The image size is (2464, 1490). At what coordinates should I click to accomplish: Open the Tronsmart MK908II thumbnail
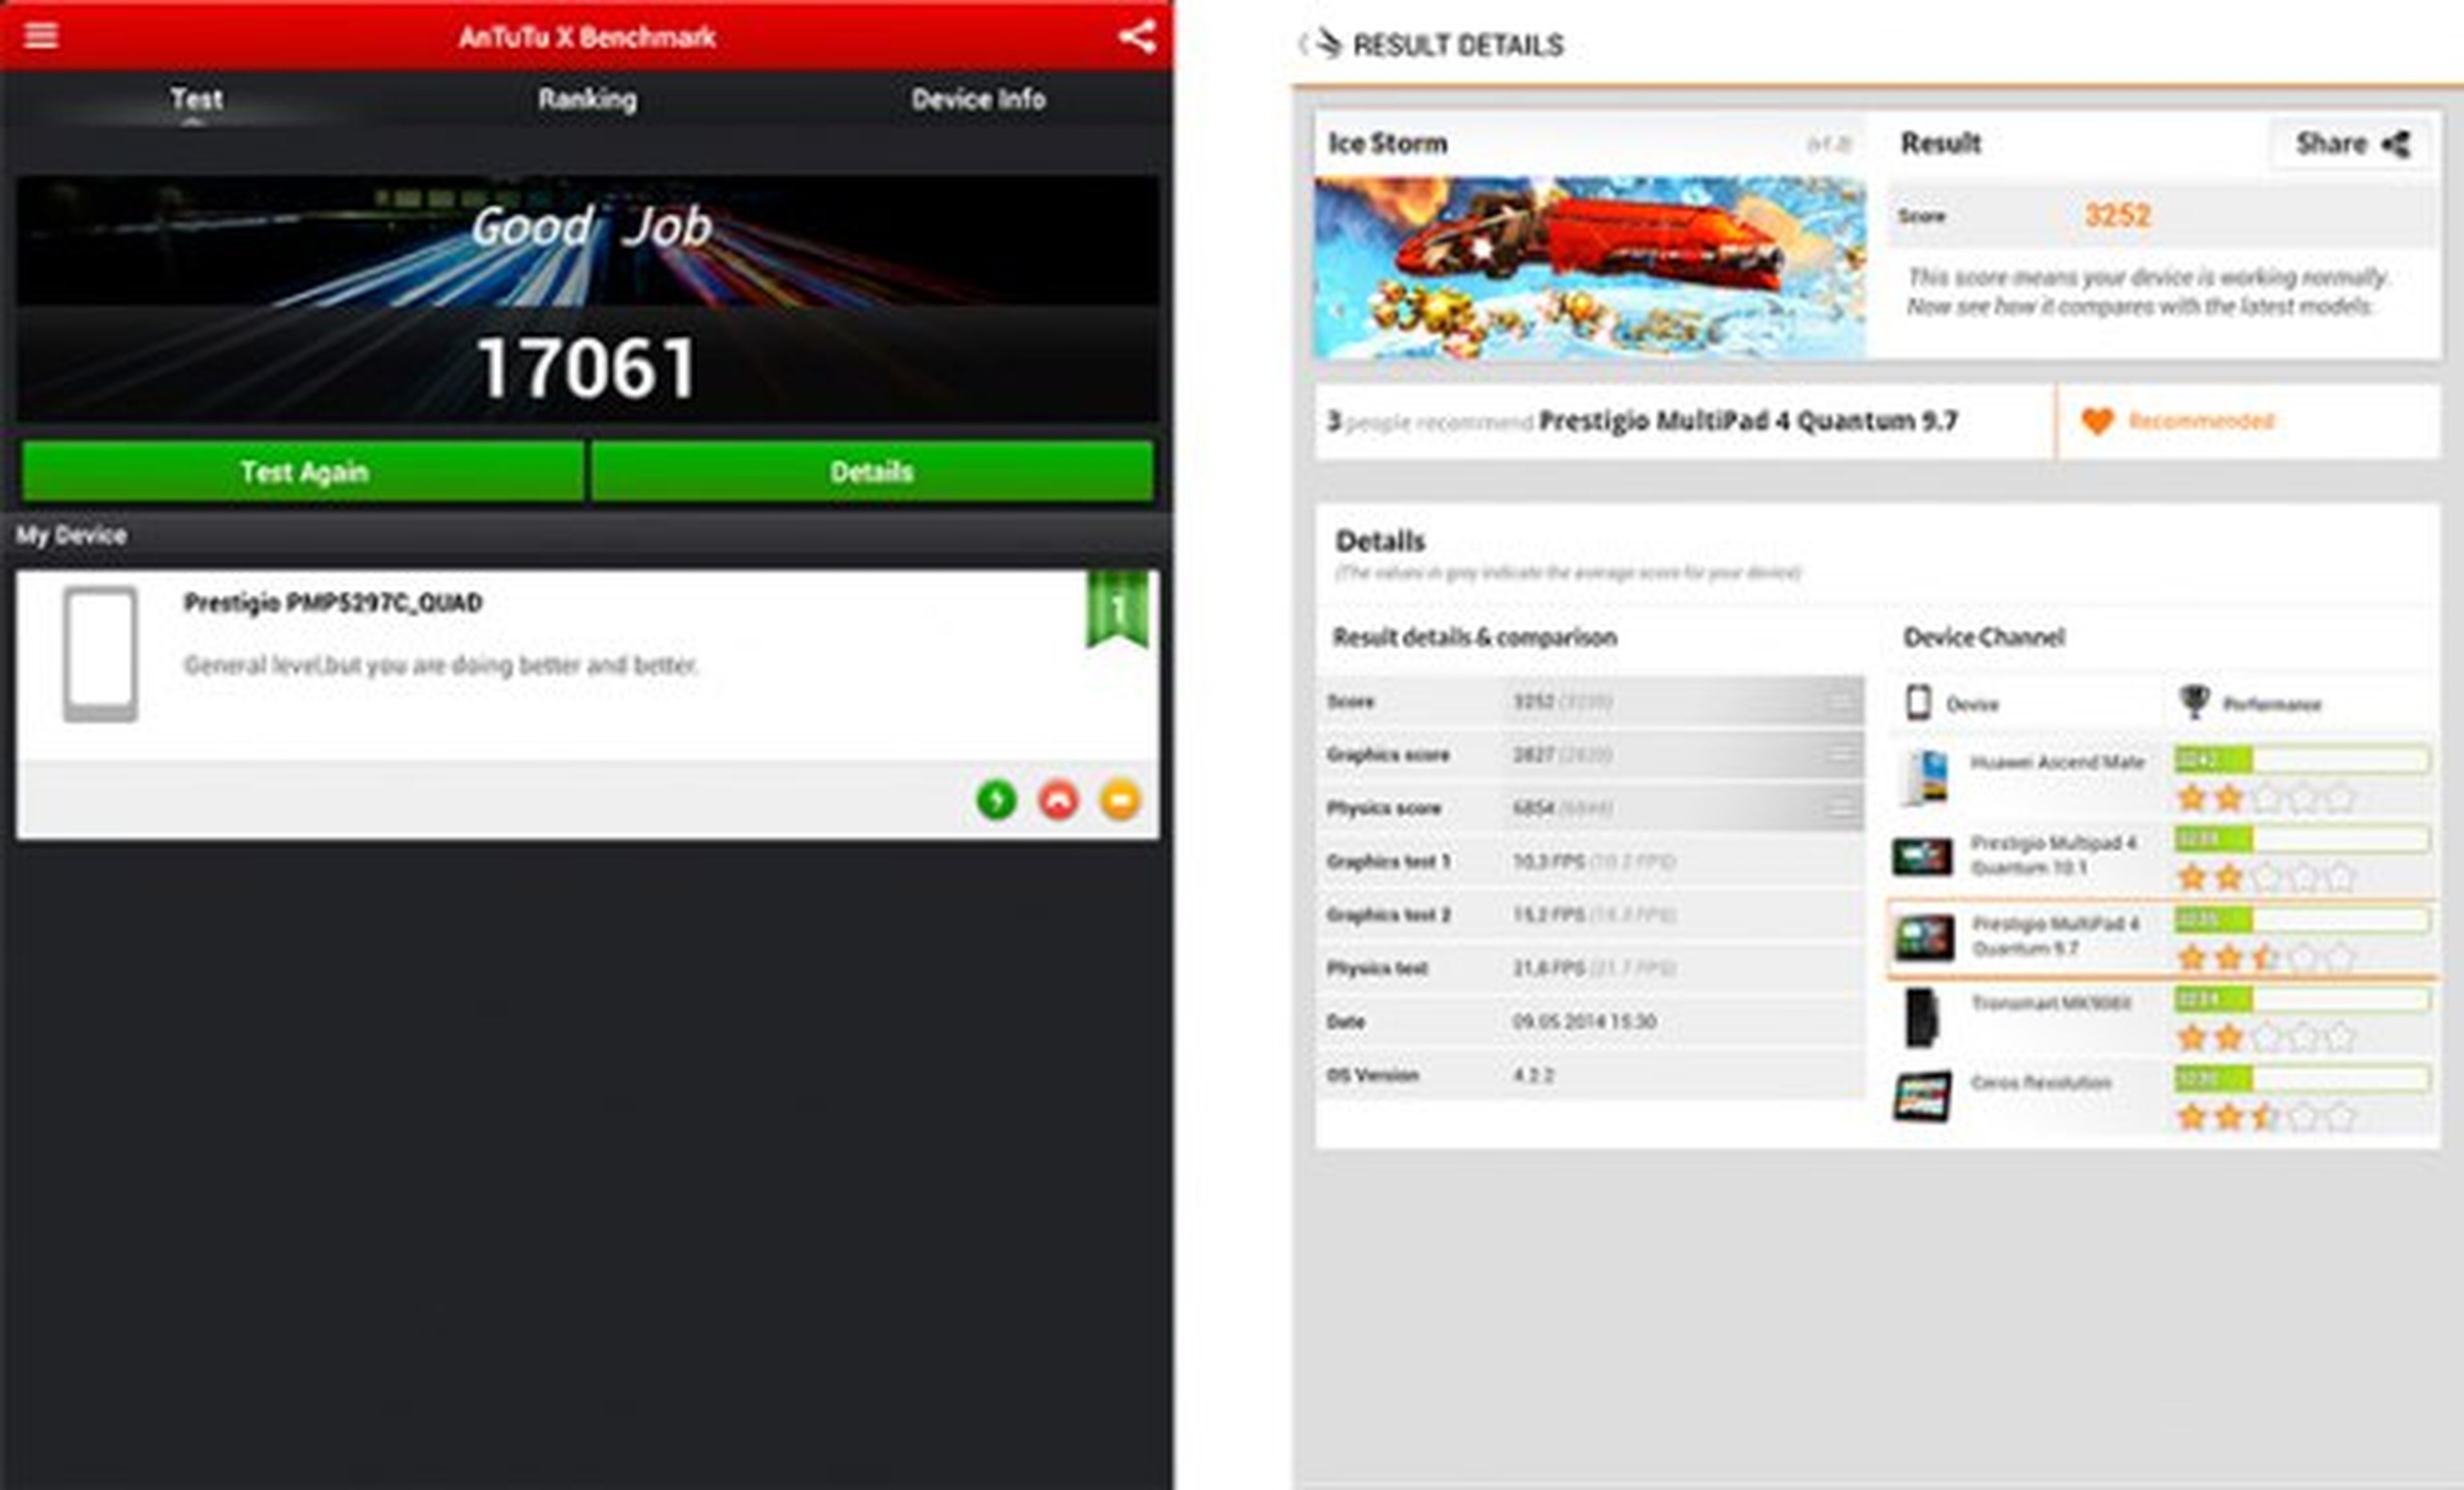click(x=1921, y=1017)
